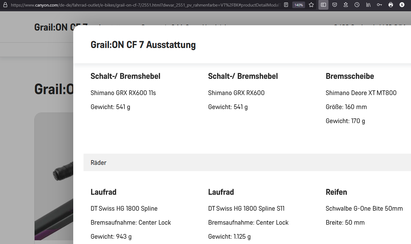The width and height of the screenshot is (411, 244).
Task: Click the site security padlock icon
Action: [5, 5]
